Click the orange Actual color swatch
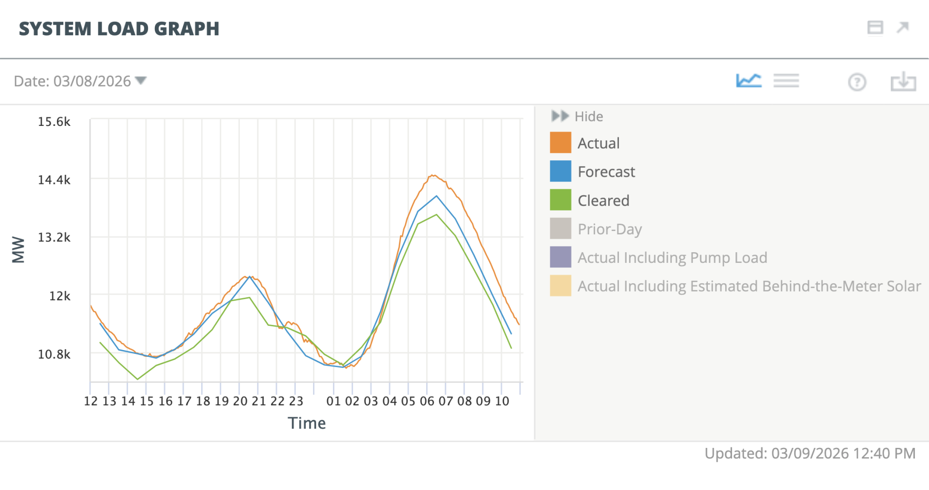 click(560, 143)
